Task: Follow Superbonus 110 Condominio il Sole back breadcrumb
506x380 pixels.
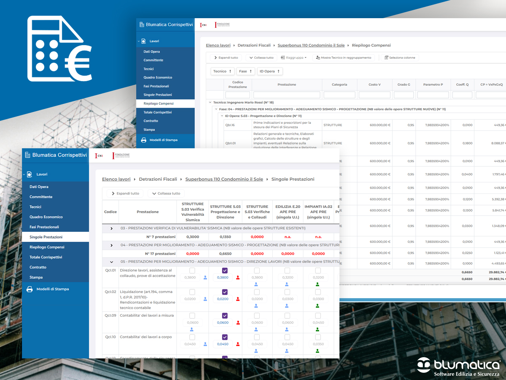Action: (x=311, y=45)
